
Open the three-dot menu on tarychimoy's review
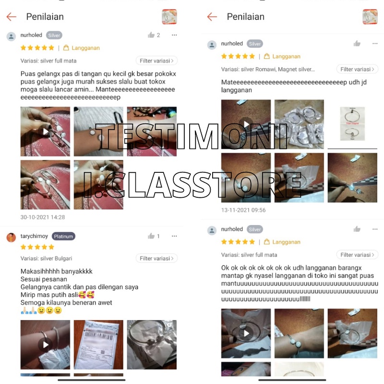point(174,236)
